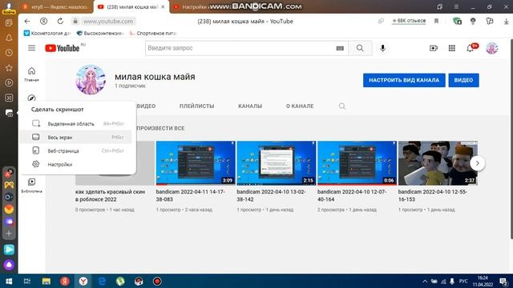
Task: Click the YouTube logo
Action: click(x=63, y=48)
